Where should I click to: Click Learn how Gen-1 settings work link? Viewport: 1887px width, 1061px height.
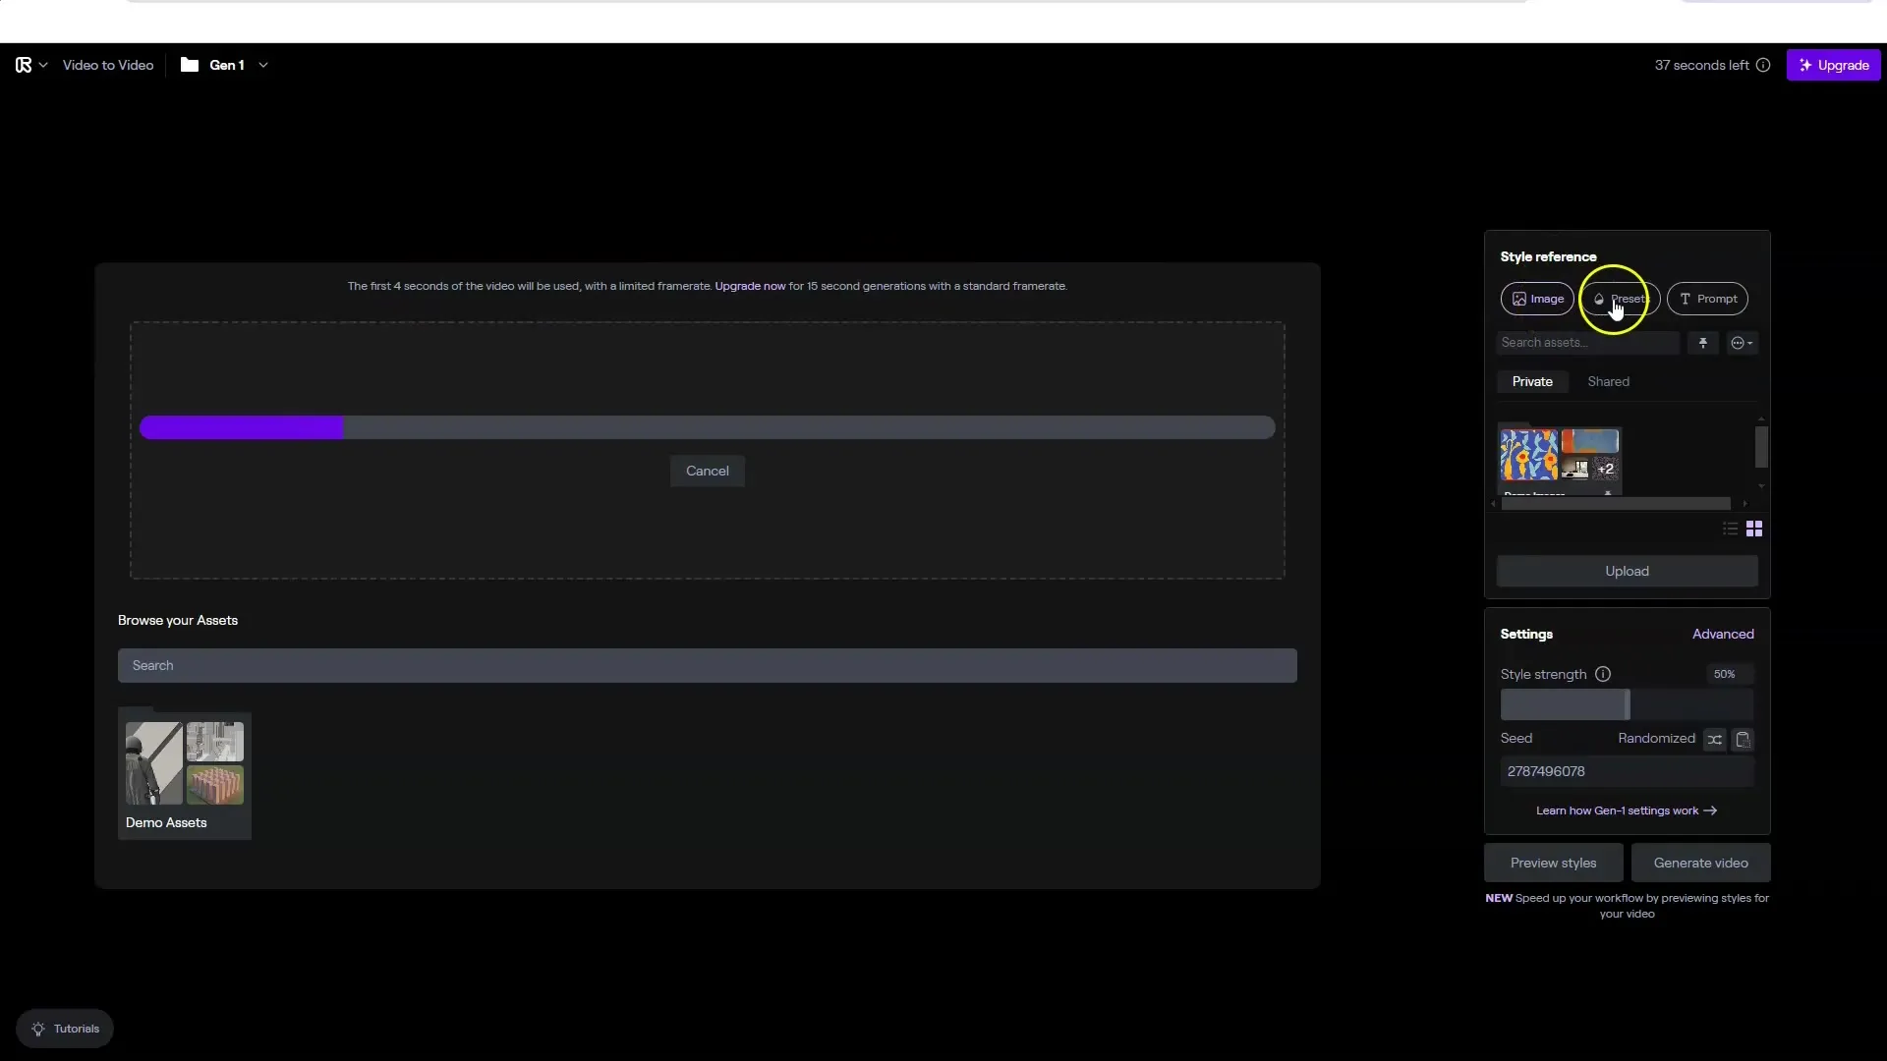point(1624,810)
